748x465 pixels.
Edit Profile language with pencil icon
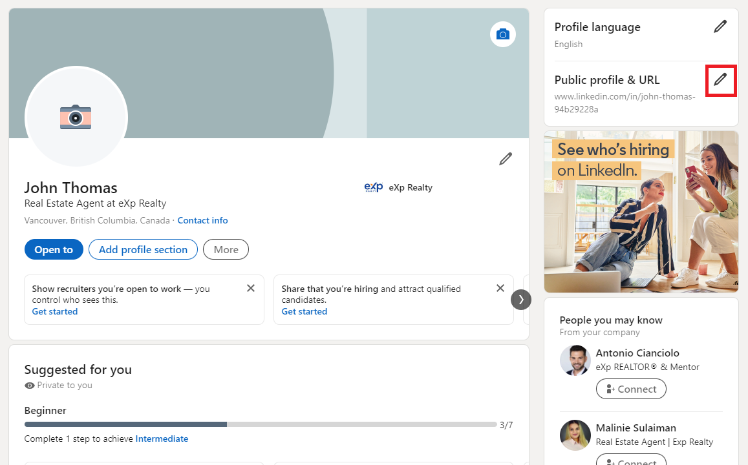click(720, 26)
